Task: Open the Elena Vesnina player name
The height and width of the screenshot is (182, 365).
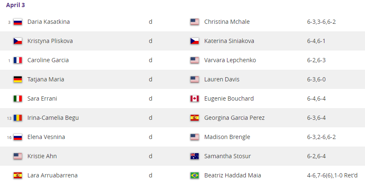Action: click(46, 137)
